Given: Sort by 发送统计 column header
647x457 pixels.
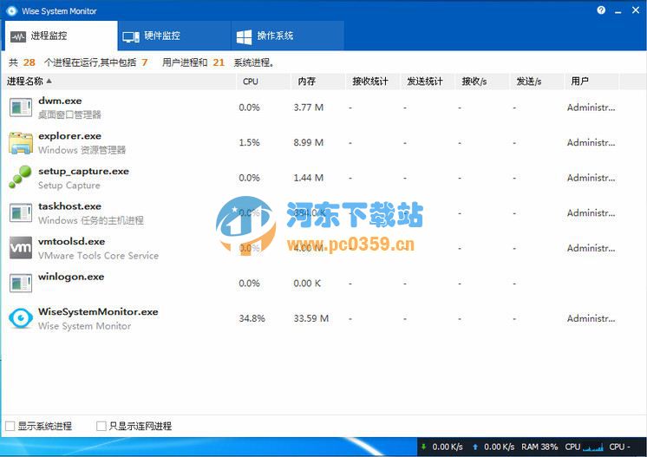Looking at the screenshot, I should [427, 82].
